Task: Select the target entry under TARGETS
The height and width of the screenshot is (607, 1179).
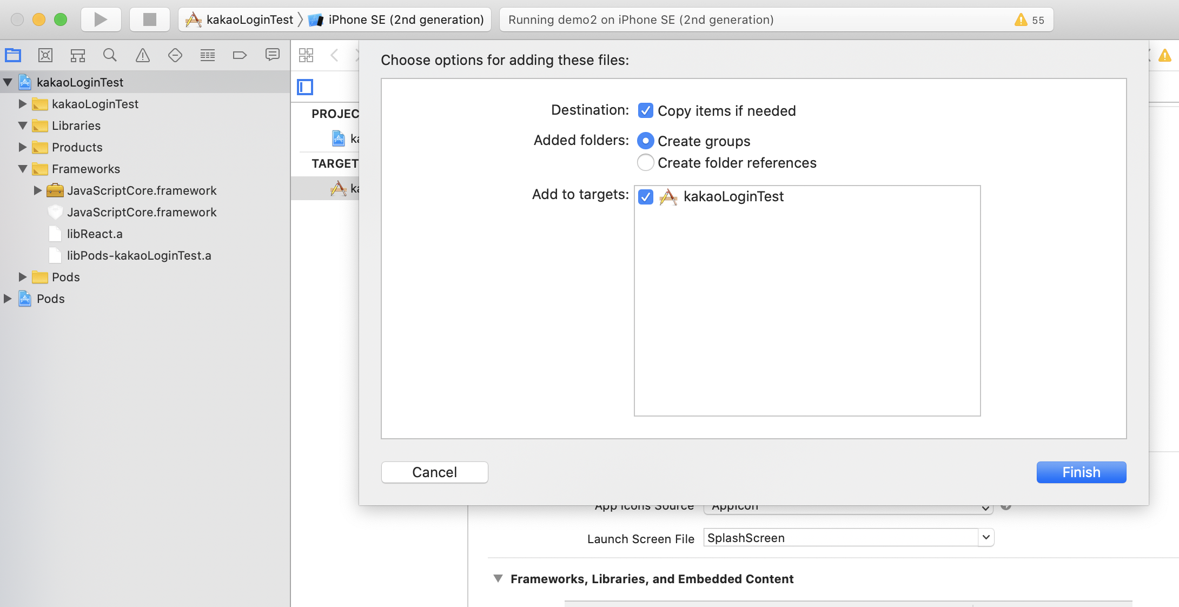Action: pyautogui.click(x=326, y=188)
